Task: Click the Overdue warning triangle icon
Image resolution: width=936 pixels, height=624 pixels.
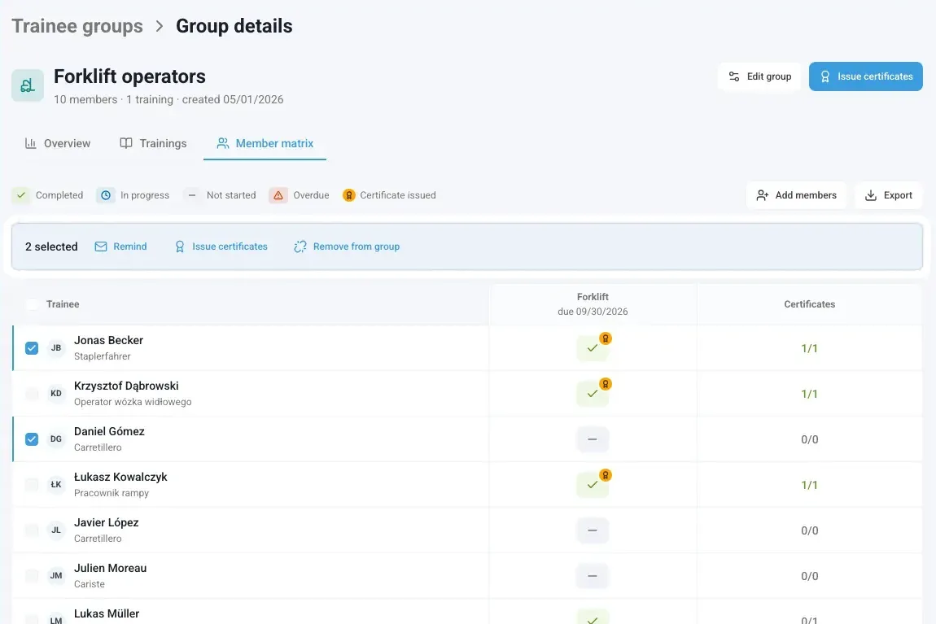Action: tap(278, 195)
